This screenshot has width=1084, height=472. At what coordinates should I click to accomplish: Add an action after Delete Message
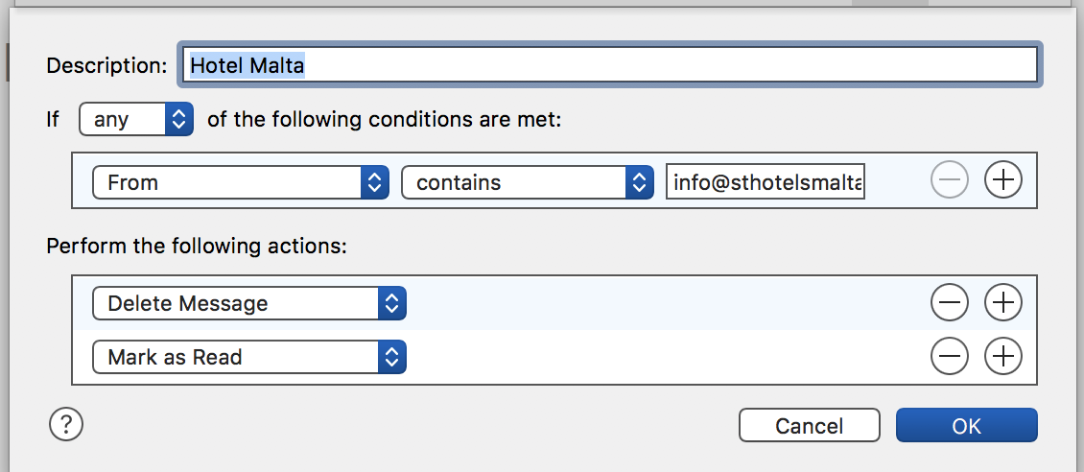[1003, 303]
